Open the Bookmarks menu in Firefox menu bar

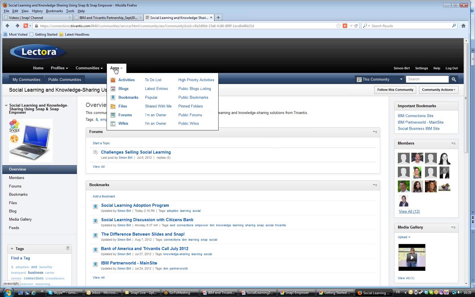54,11
